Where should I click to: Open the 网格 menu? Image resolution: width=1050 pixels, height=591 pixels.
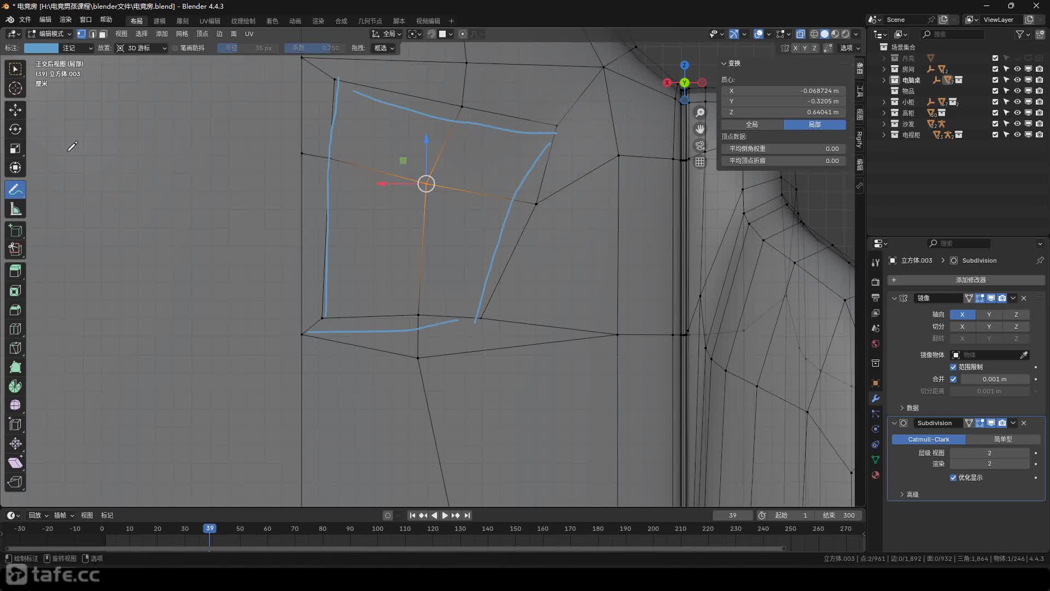click(x=182, y=34)
